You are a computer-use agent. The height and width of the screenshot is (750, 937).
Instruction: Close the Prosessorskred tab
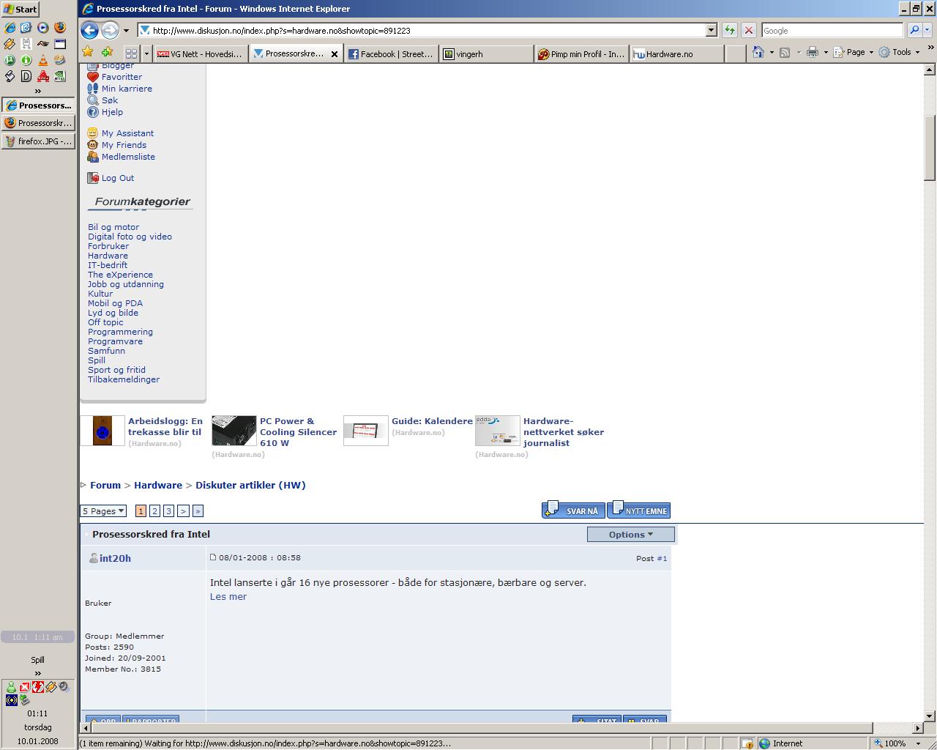coord(335,54)
